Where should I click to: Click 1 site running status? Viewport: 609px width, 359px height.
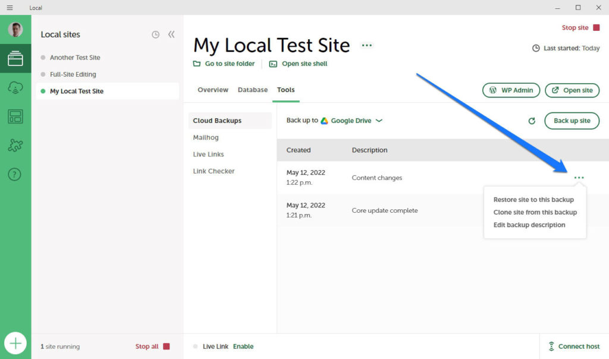point(60,346)
